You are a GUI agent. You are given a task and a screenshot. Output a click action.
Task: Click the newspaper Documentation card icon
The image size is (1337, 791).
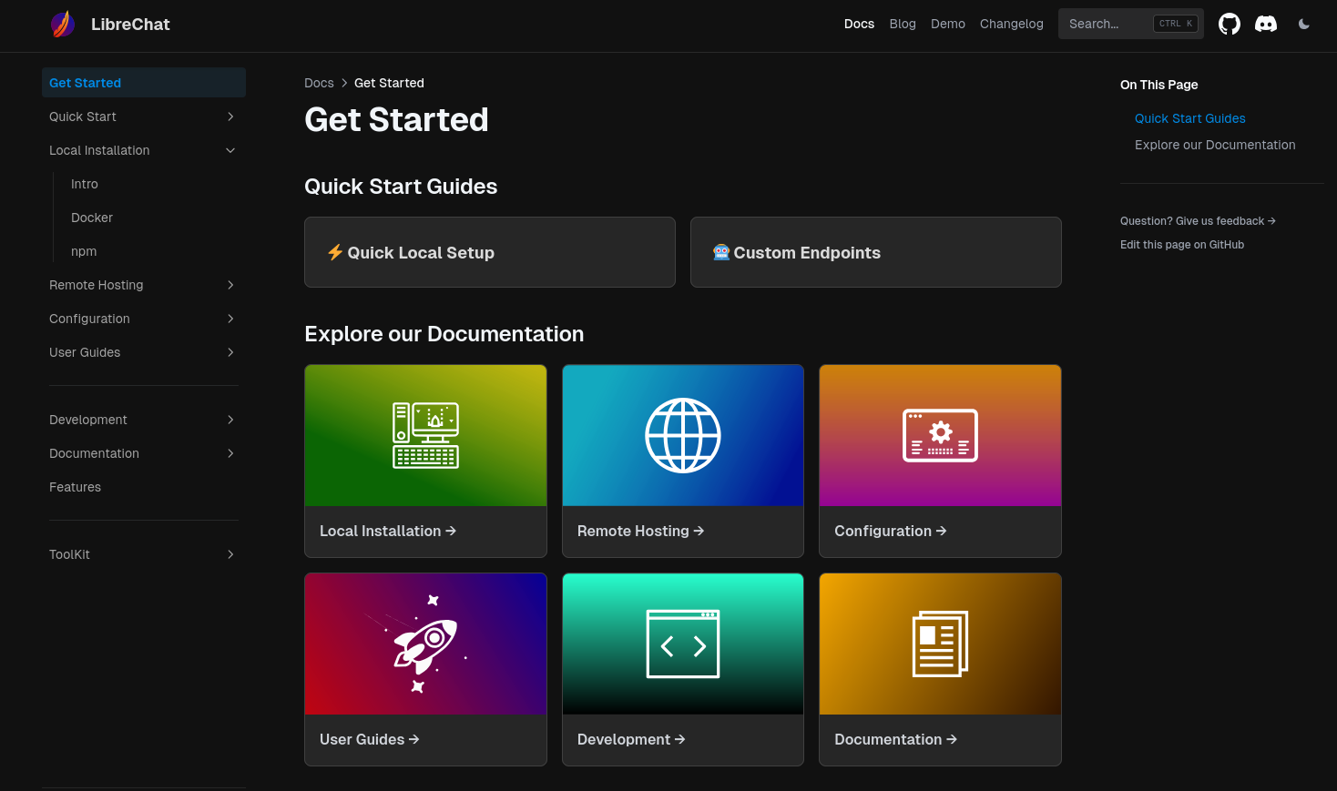tap(940, 644)
